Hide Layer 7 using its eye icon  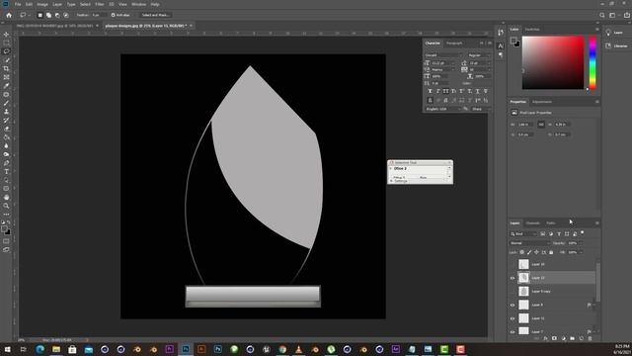[x=513, y=332]
